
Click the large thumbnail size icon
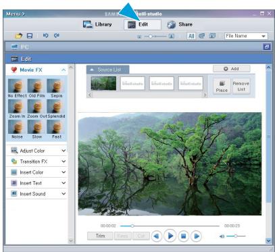(172, 36)
